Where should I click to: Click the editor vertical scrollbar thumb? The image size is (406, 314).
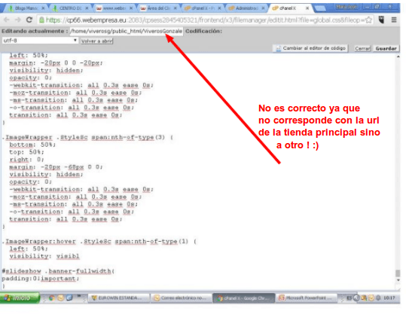(x=398, y=273)
